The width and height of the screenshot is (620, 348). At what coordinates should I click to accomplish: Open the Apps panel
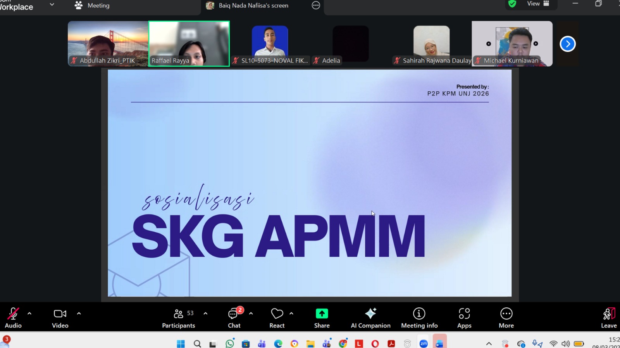pyautogui.click(x=464, y=317)
